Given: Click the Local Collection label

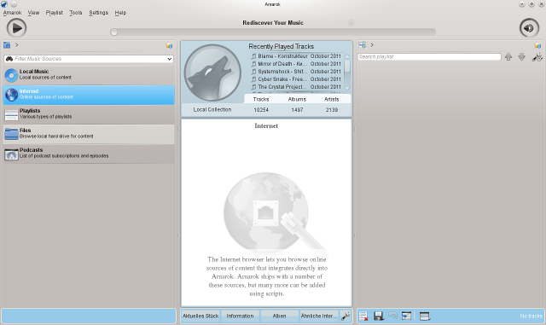Looking at the screenshot, I should click(x=212, y=109).
